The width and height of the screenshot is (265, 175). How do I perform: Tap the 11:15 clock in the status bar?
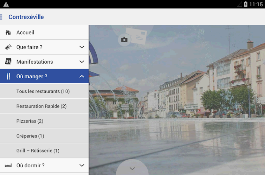(256, 4)
